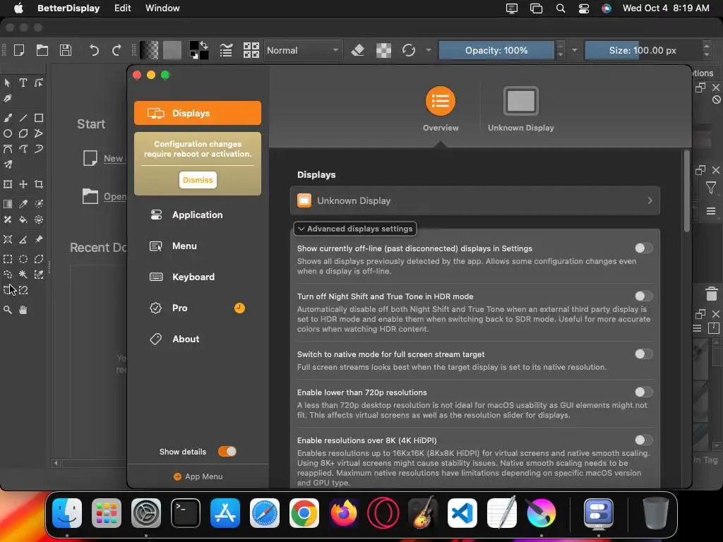723x542 pixels.
Task: Select the Rectangular Selection tool
Action: (7, 259)
